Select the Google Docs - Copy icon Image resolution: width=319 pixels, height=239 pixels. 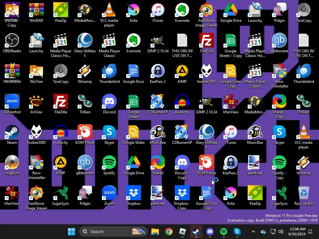[206, 198]
